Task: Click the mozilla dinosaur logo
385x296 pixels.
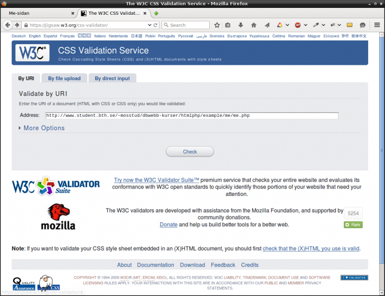Action: [58, 217]
